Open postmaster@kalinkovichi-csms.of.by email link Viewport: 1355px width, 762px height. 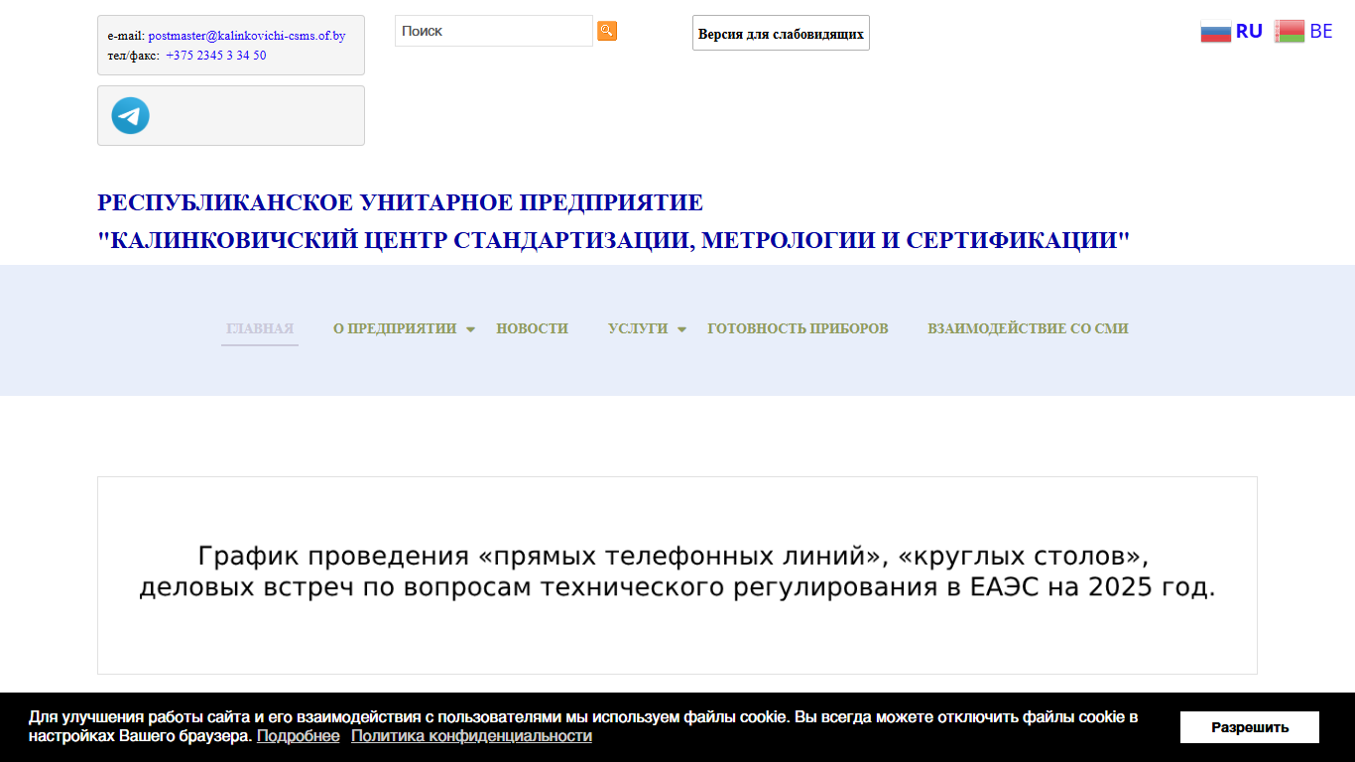[x=247, y=36]
